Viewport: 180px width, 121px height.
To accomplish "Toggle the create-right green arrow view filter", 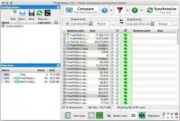I will (142, 115).
